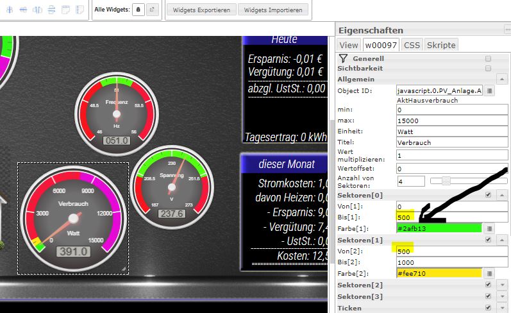This screenshot has height=313, width=511.
Task: Toggle the Generell group checkbox
Action: [488, 58]
